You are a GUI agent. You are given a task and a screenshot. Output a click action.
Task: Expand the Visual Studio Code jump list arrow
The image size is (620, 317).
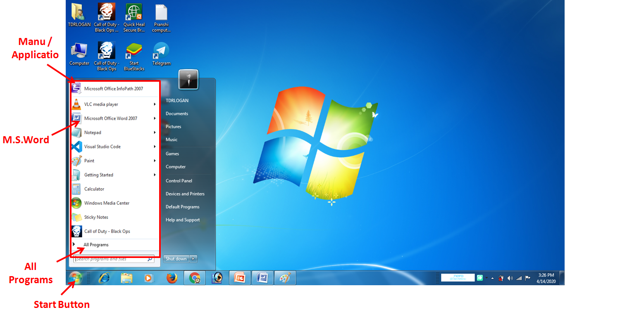155,147
